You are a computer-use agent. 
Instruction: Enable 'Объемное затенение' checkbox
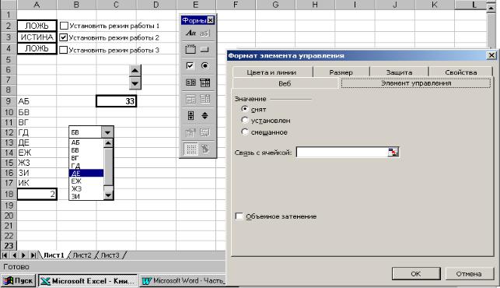pyautogui.click(x=239, y=216)
